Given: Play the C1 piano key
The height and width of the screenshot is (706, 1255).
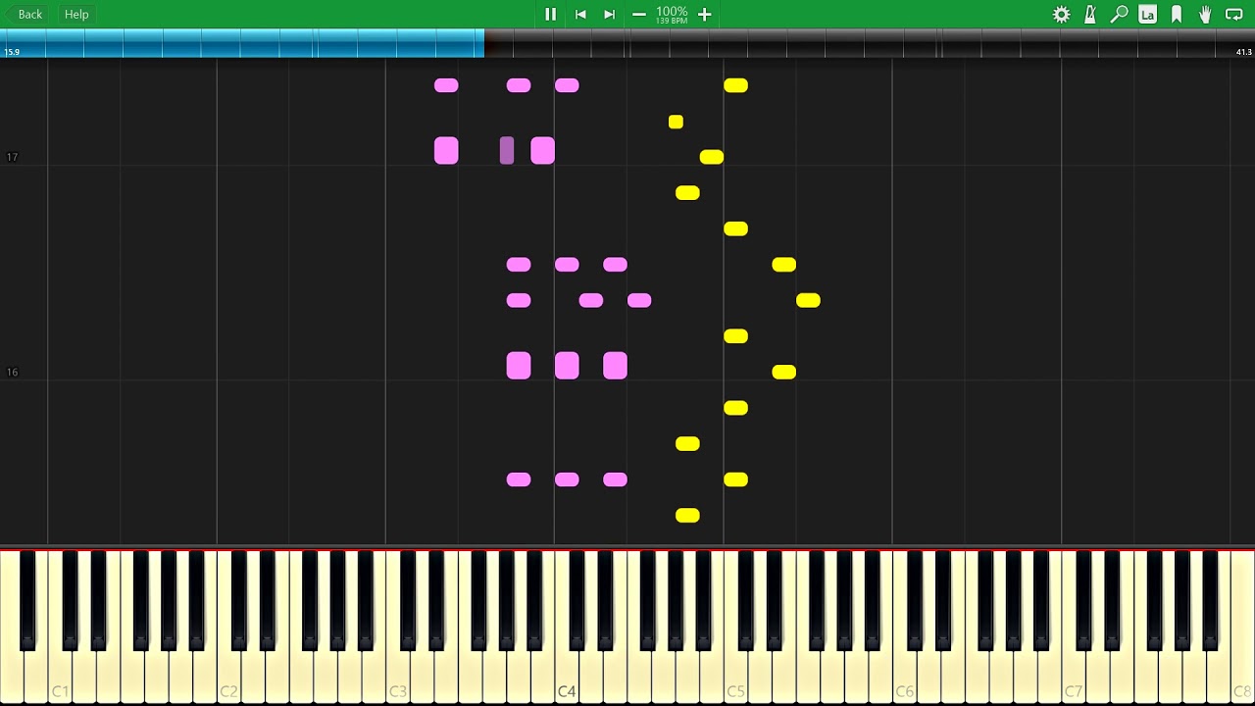Looking at the screenshot, I should (x=60, y=677).
